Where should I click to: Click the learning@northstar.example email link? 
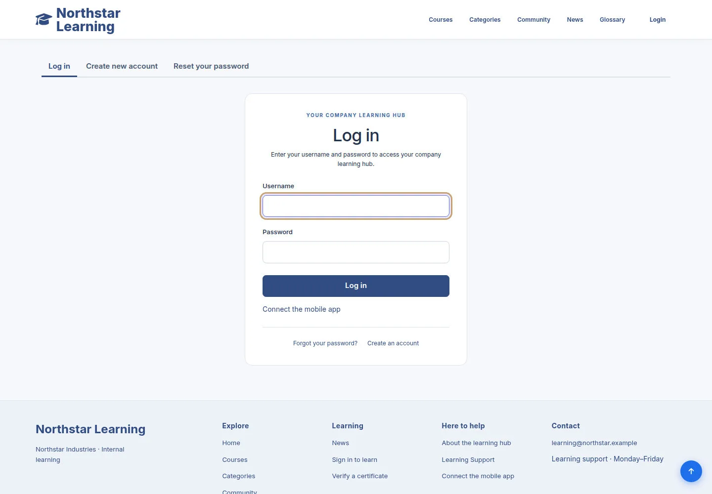click(594, 443)
